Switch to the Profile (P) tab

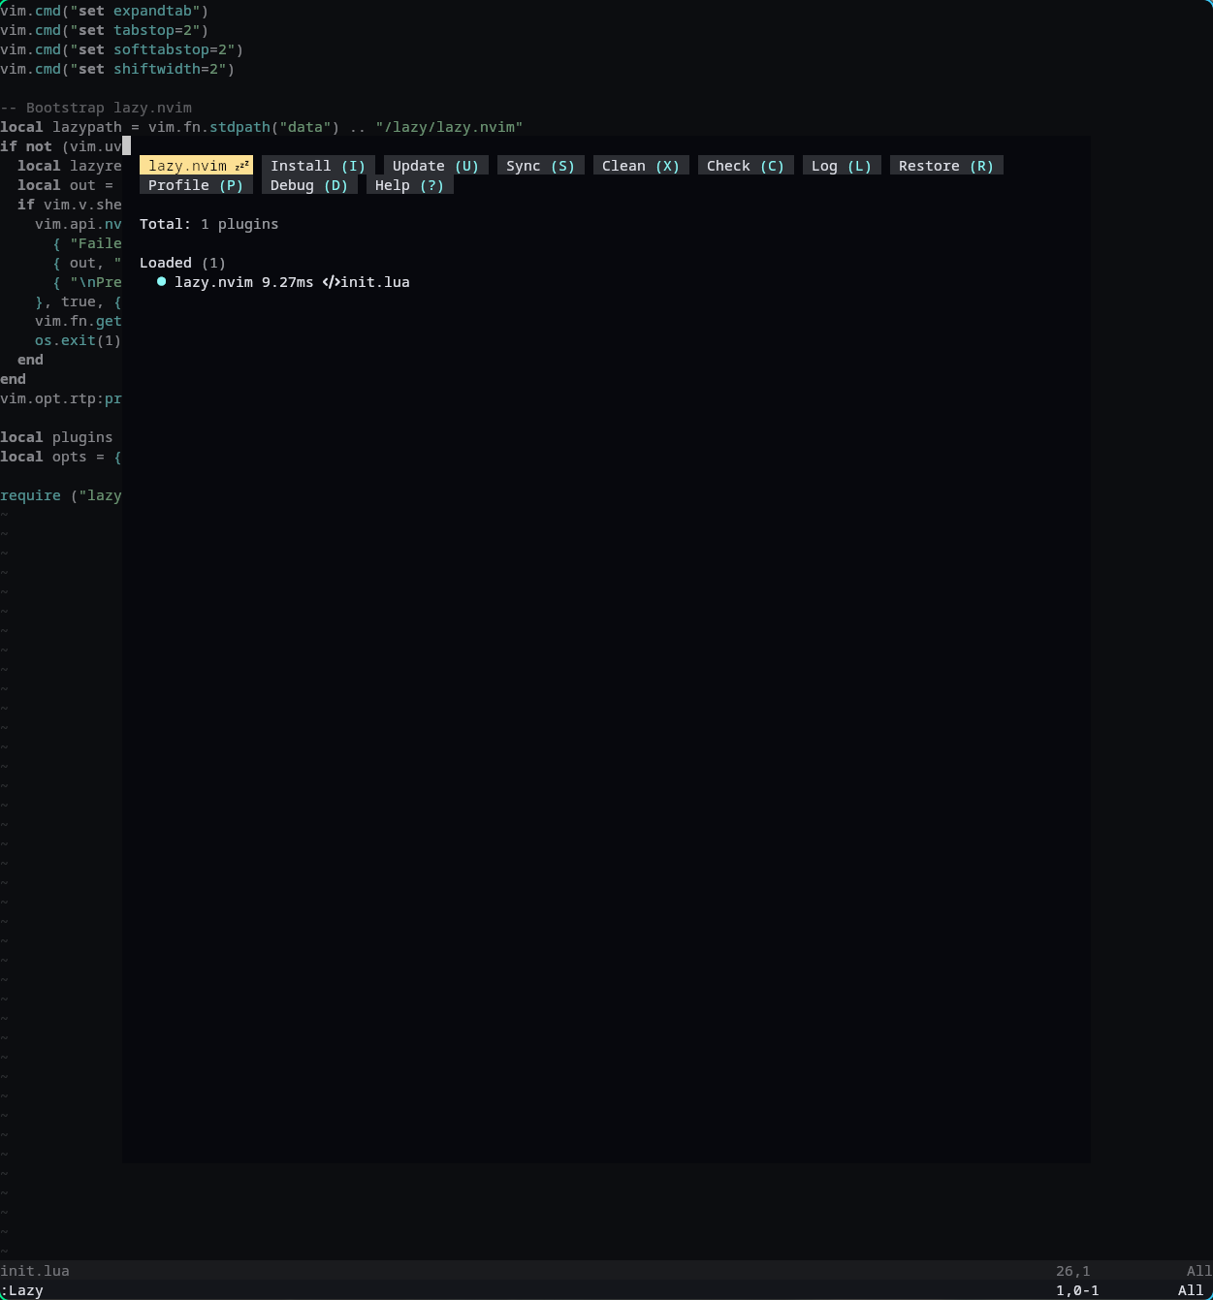(x=195, y=185)
